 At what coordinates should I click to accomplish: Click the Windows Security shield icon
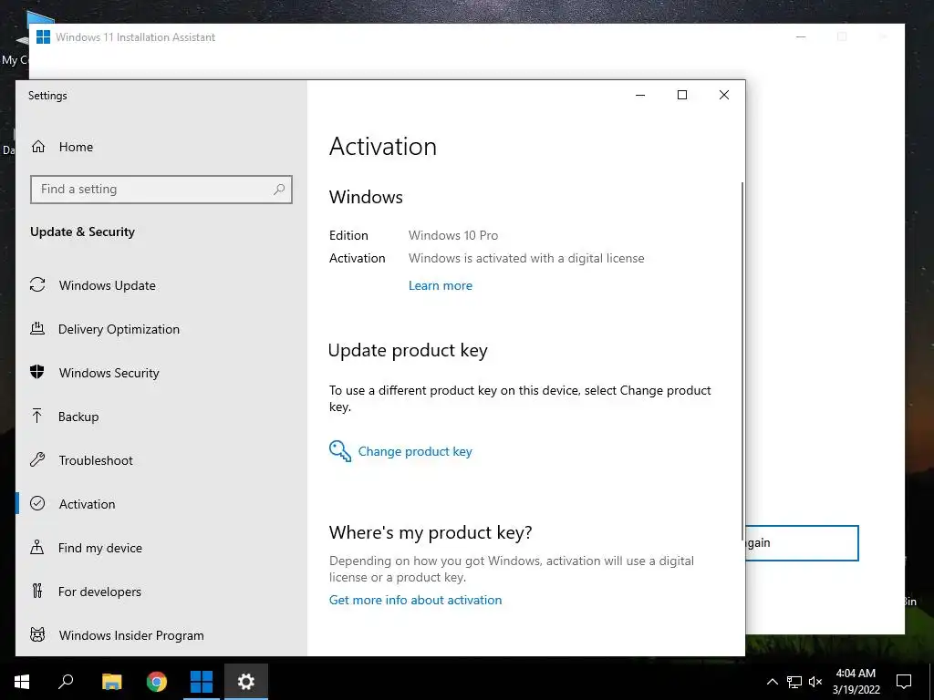(37, 373)
